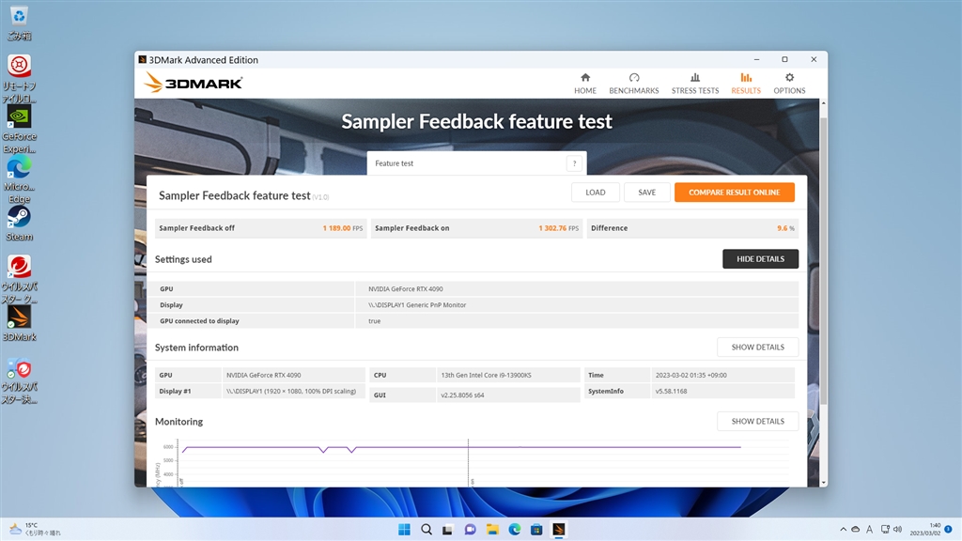Click the OneDrive cloud tray icon
Viewport: 962px width, 541px height.
[x=855, y=530]
